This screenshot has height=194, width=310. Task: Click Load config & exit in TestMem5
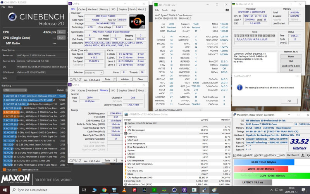pos(291,66)
